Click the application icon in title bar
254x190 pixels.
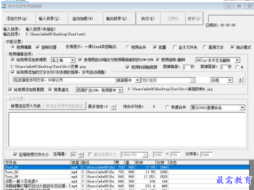pos(4,6)
